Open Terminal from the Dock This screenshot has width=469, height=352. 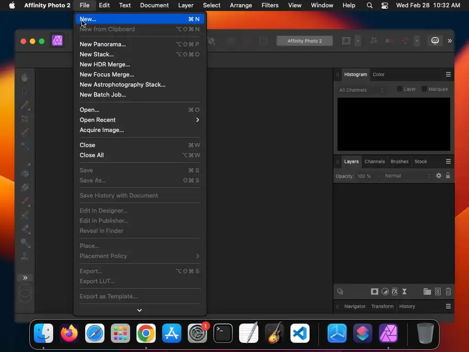coord(223,333)
